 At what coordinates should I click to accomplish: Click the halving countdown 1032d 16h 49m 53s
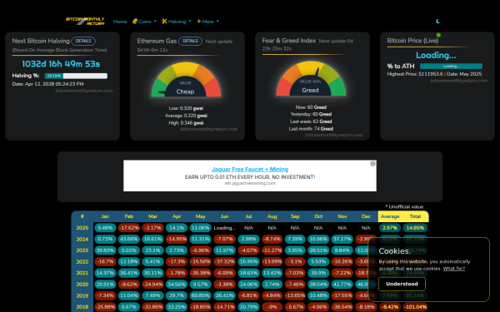coord(61,64)
